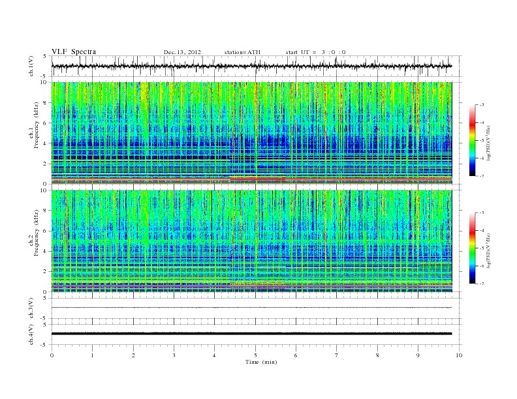Screen dimensions: 517x399
Task: Click the time axis tick label "10"
Action: [x=459, y=355]
